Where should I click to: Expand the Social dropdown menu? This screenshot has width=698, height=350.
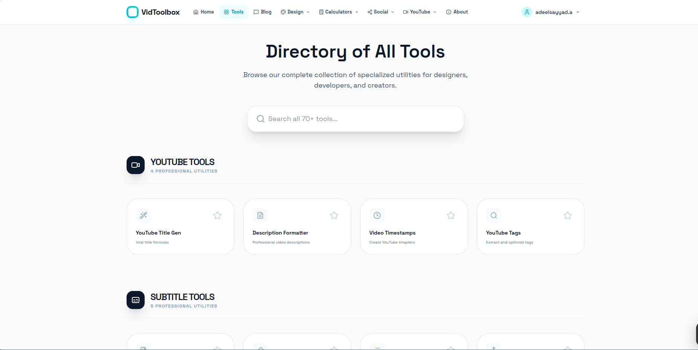380,12
